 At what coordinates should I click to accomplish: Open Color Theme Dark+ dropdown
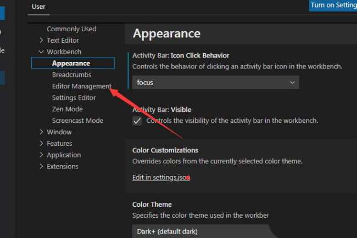click(201, 231)
